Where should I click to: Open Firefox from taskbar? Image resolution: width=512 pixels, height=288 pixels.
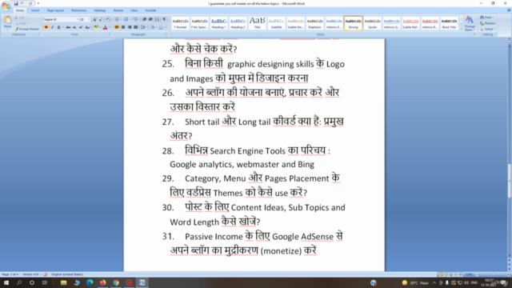coord(103,282)
